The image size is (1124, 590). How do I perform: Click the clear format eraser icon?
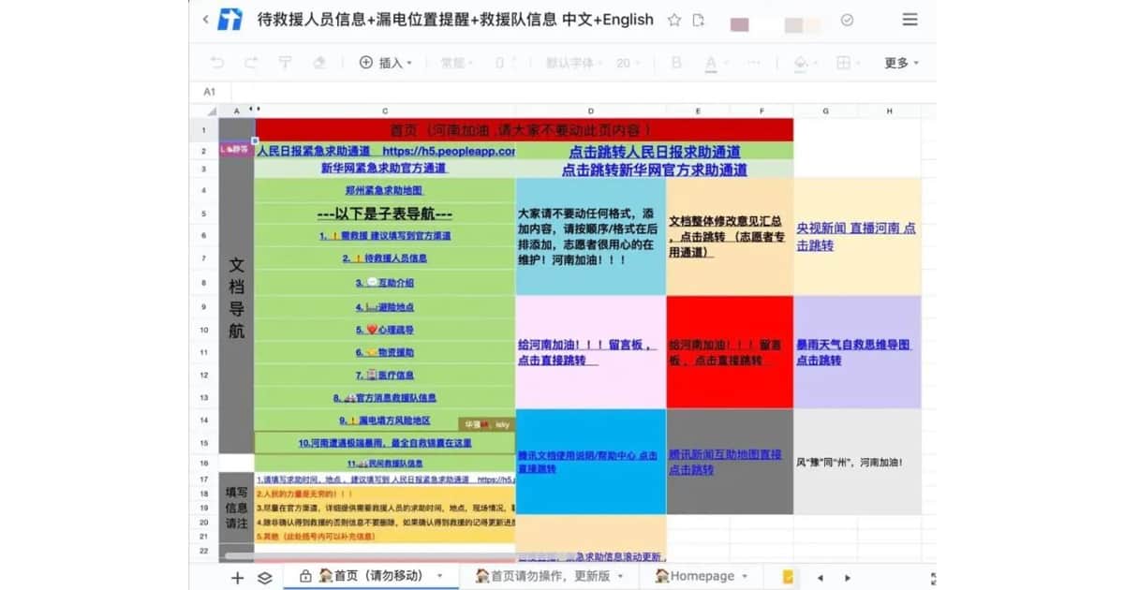click(319, 63)
